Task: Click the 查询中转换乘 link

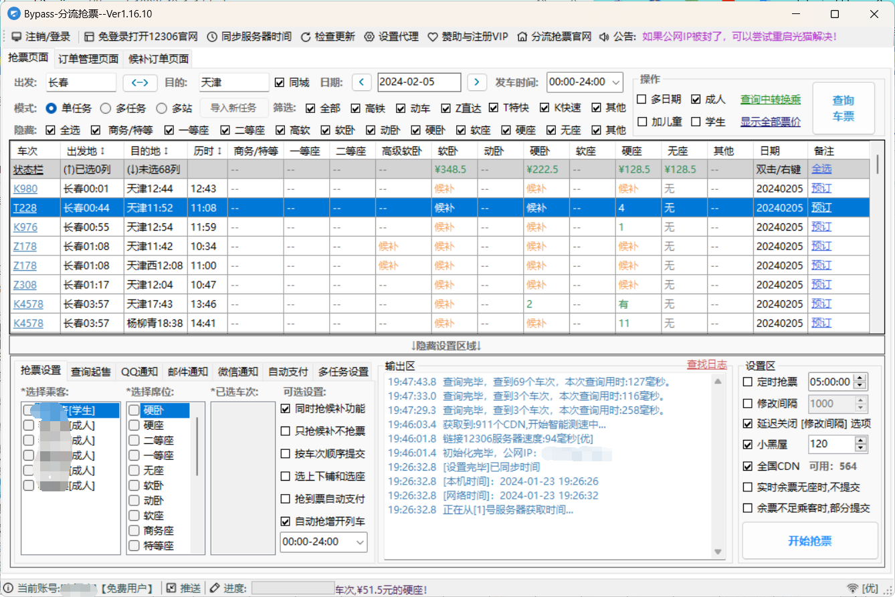Action: [x=771, y=99]
